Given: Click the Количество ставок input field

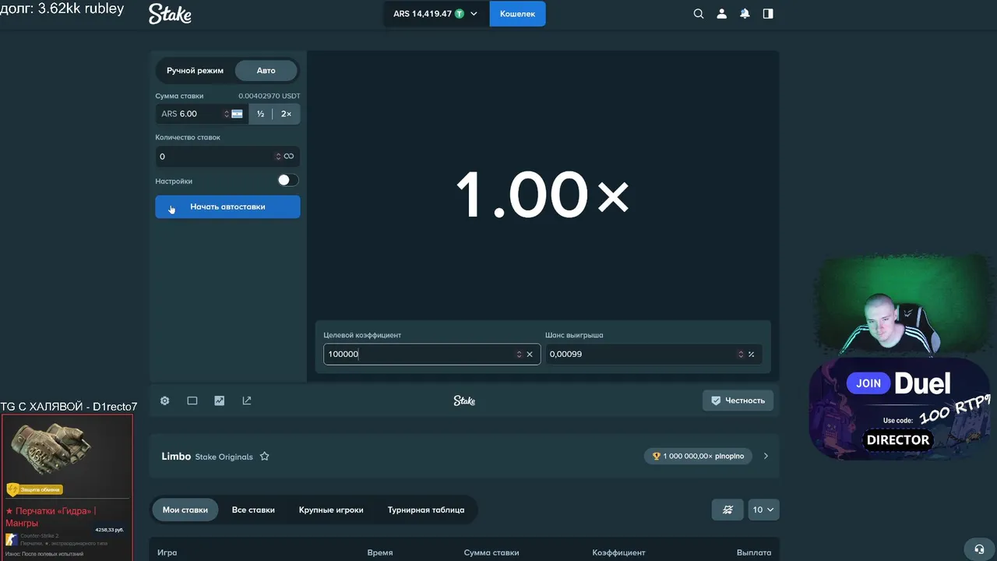Looking at the screenshot, I should point(227,157).
